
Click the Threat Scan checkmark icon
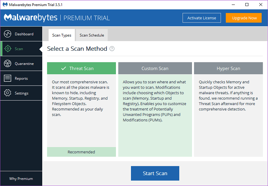[64, 68]
